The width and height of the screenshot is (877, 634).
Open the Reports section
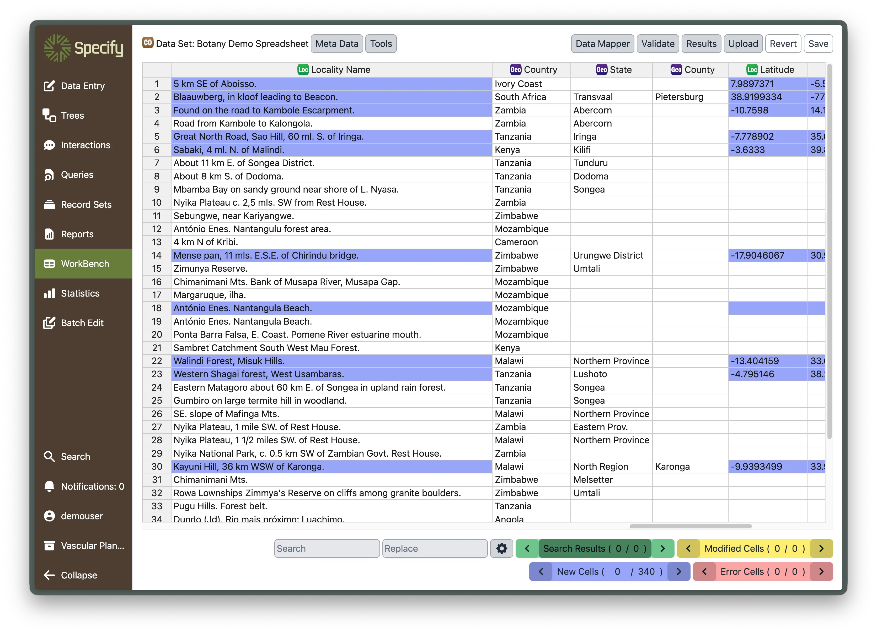pos(77,234)
